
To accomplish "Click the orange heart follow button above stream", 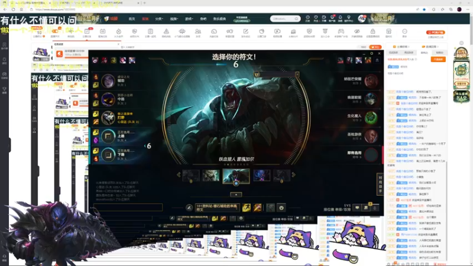I will pos(375,47).
